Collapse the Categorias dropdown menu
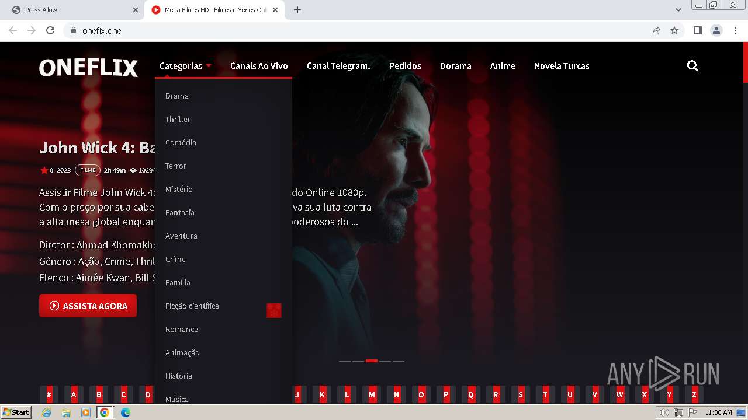The width and height of the screenshot is (748, 420). pos(185,66)
